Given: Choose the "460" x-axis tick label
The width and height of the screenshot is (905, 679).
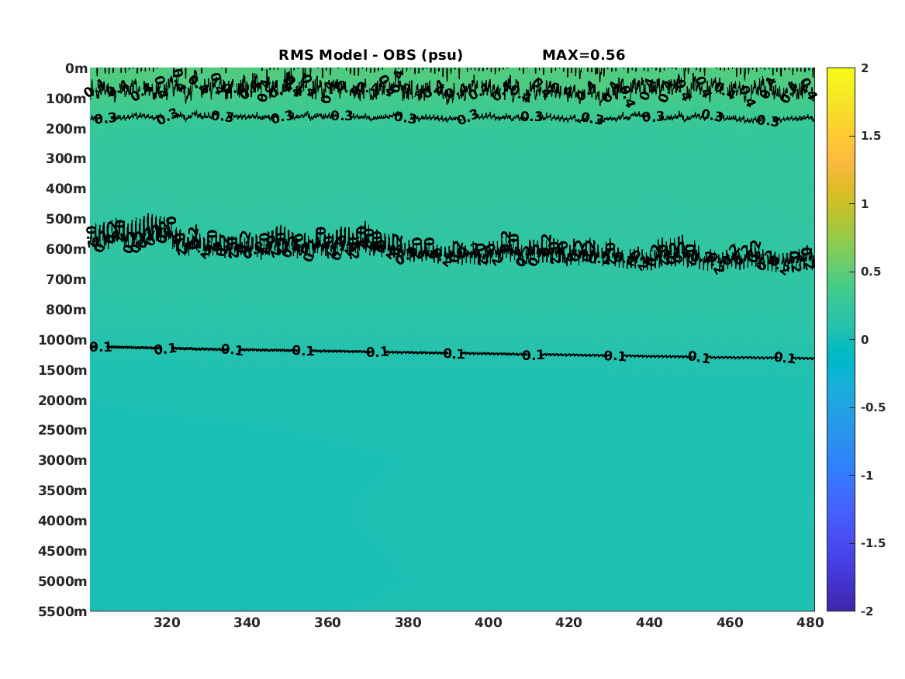Looking at the screenshot, I should [x=730, y=622].
